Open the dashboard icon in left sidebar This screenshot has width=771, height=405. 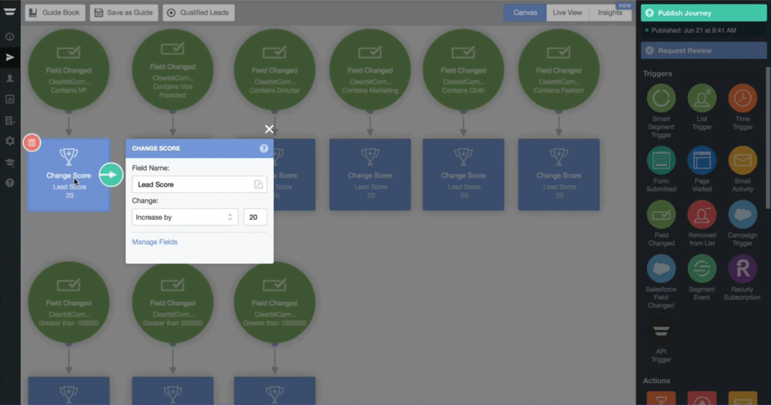click(x=9, y=37)
